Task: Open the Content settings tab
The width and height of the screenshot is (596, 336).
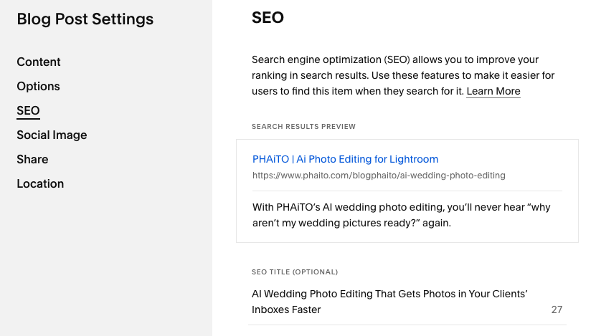Action: (x=39, y=62)
